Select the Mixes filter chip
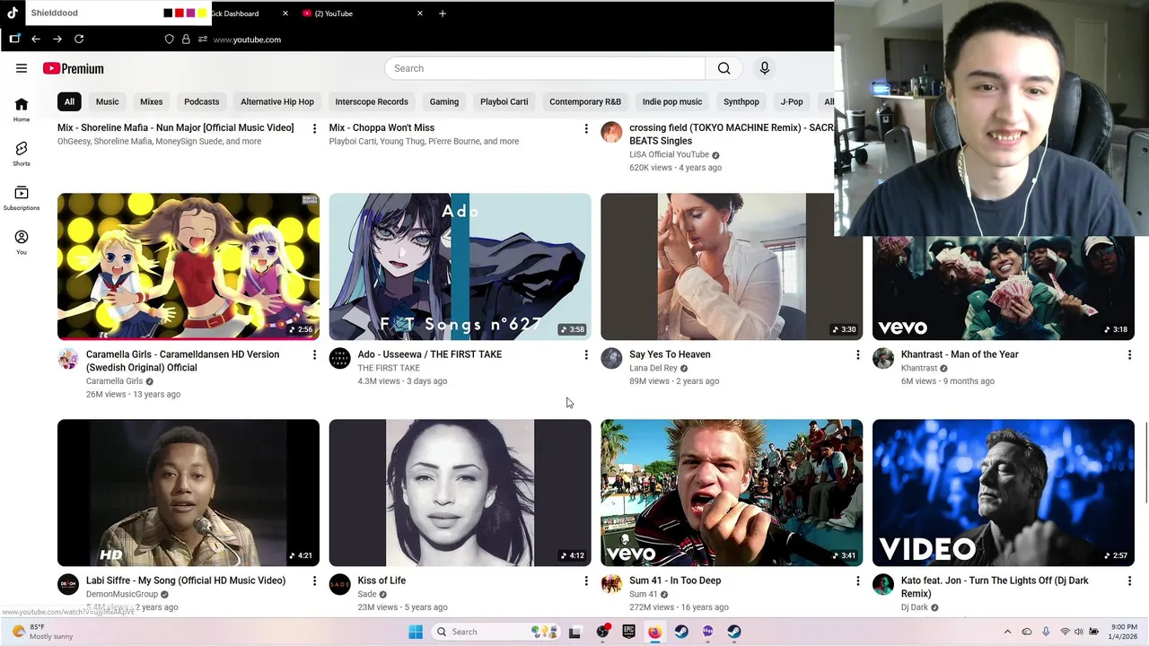Screen dimensions: 1149x646 point(152,101)
